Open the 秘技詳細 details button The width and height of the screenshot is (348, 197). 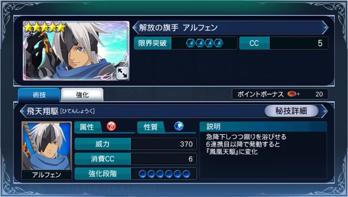pos(291,111)
